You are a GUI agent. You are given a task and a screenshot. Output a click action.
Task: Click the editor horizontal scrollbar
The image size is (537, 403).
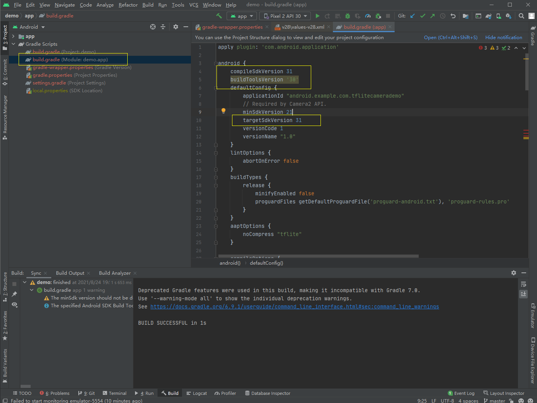[x=318, y=256]
